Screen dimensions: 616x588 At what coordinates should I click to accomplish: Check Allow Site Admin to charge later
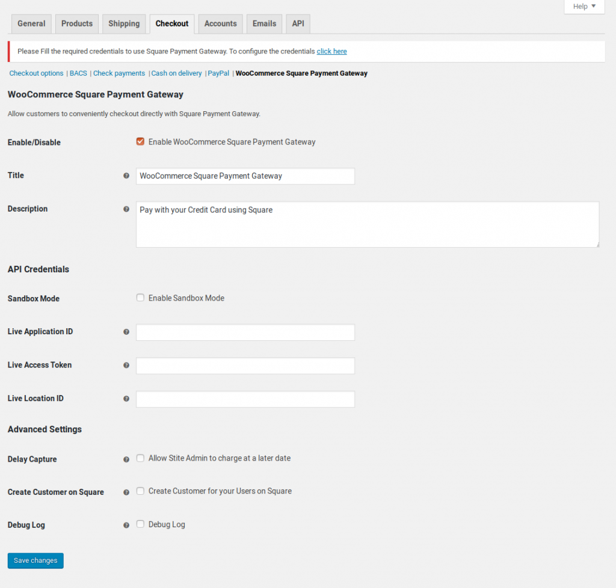click(140, 458)
